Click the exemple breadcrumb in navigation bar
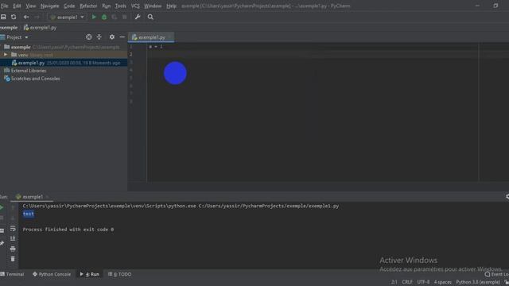The image size is (509, 286). click(9, 28)
